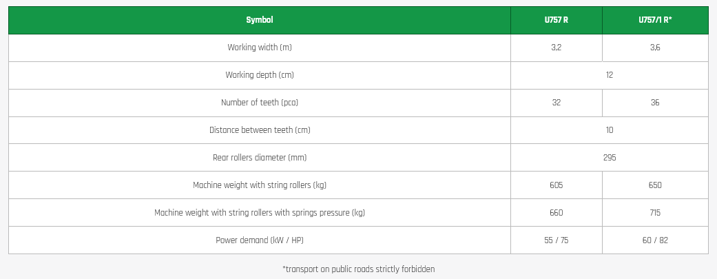717x279 pixels.
Task: Click the 715 kg spring pressure weight
Action: click(655, 213)
